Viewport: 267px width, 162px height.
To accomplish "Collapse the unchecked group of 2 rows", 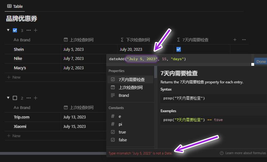I will tap(8, 98).
